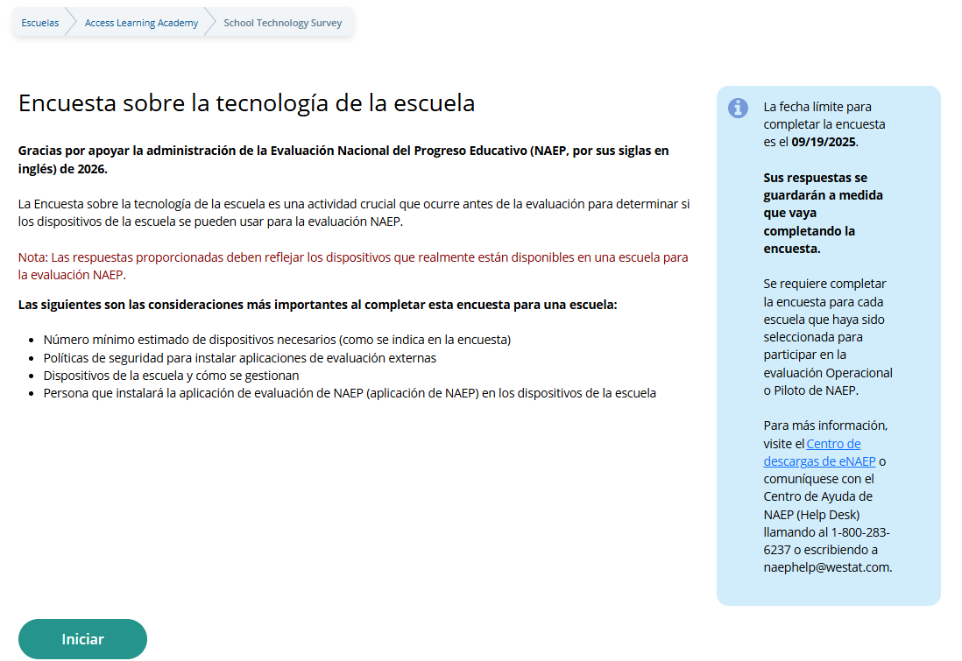
Task: Click the Las siguientes son las consideraciones line
Action: tap(317, 305)
